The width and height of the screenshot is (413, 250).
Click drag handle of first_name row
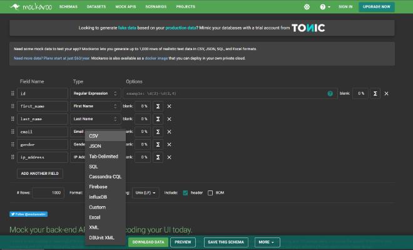pos(13,106)
